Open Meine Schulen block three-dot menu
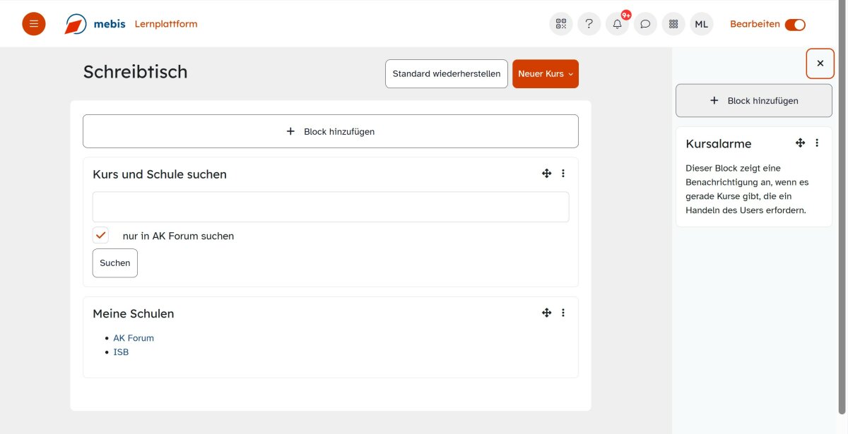 pyautogui.click(x=563, y=313)
